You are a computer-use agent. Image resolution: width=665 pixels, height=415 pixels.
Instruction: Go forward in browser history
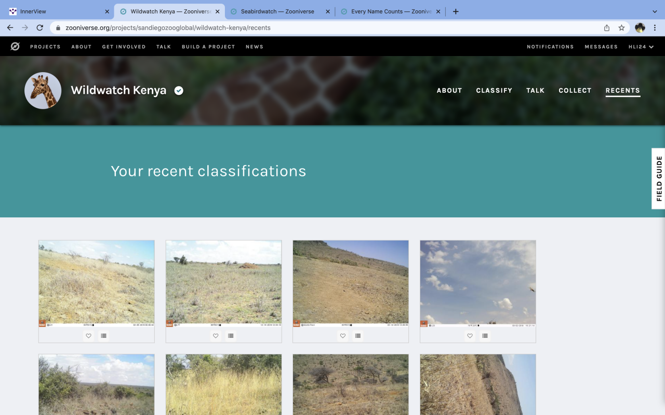[25, 27]
